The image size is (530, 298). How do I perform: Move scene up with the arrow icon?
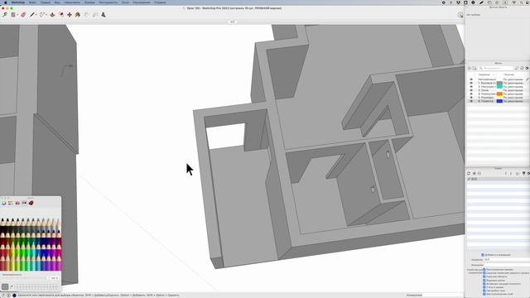coord(506,173)
